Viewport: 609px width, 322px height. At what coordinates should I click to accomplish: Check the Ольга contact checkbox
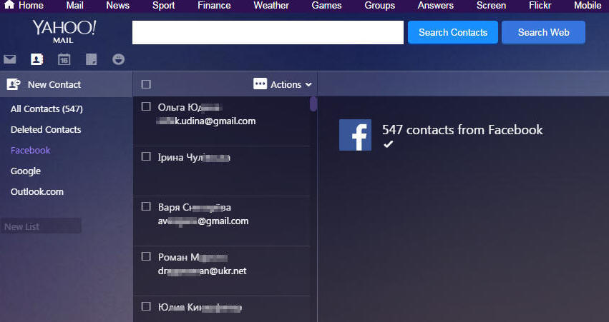point(146,106)
